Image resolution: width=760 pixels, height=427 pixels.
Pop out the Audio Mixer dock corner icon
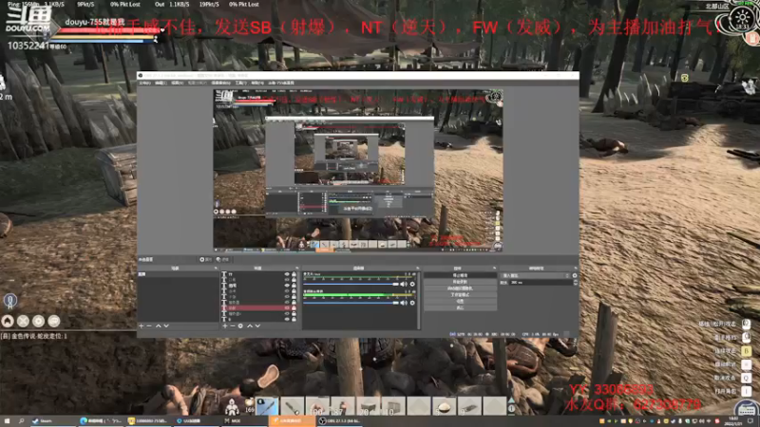[x=417, y=269]
